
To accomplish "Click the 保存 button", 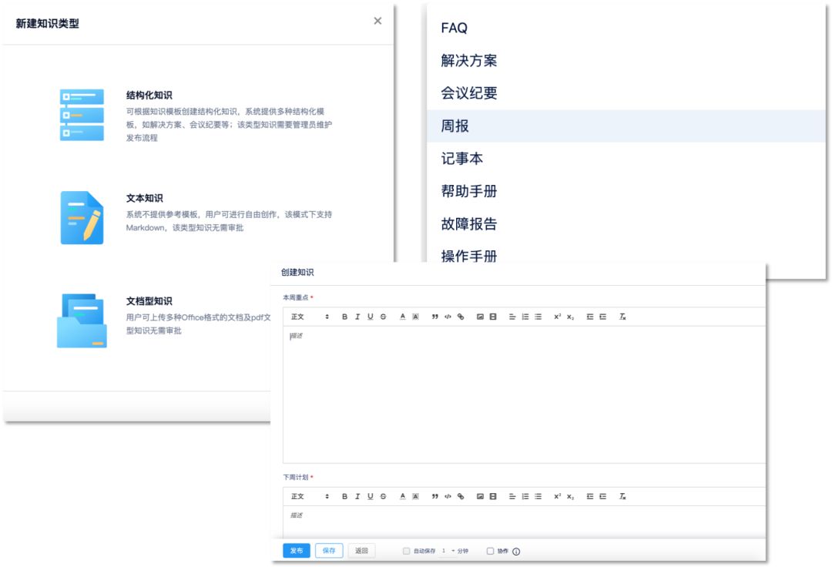I will click(x=329, y=551).
